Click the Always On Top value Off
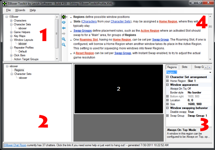The image size is (215, 150). coord(199,89)
